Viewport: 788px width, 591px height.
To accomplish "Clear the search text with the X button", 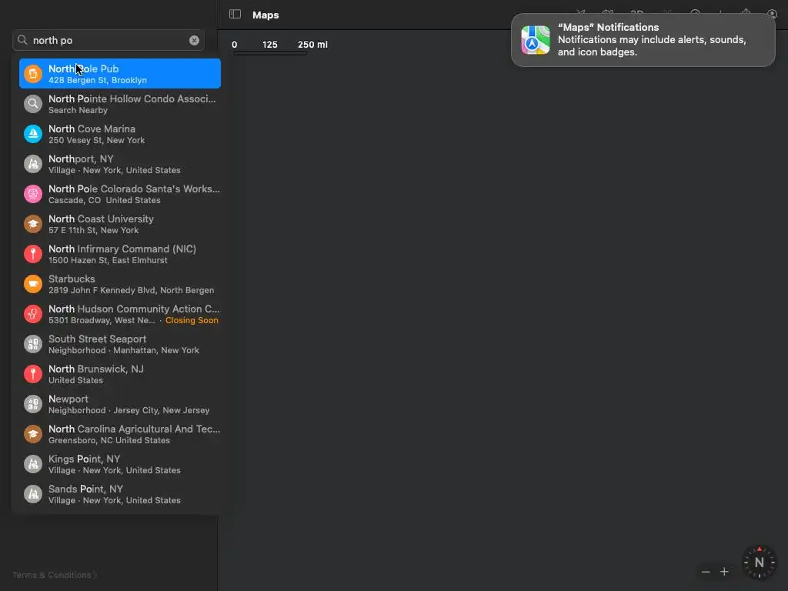I will pos(194,40).
